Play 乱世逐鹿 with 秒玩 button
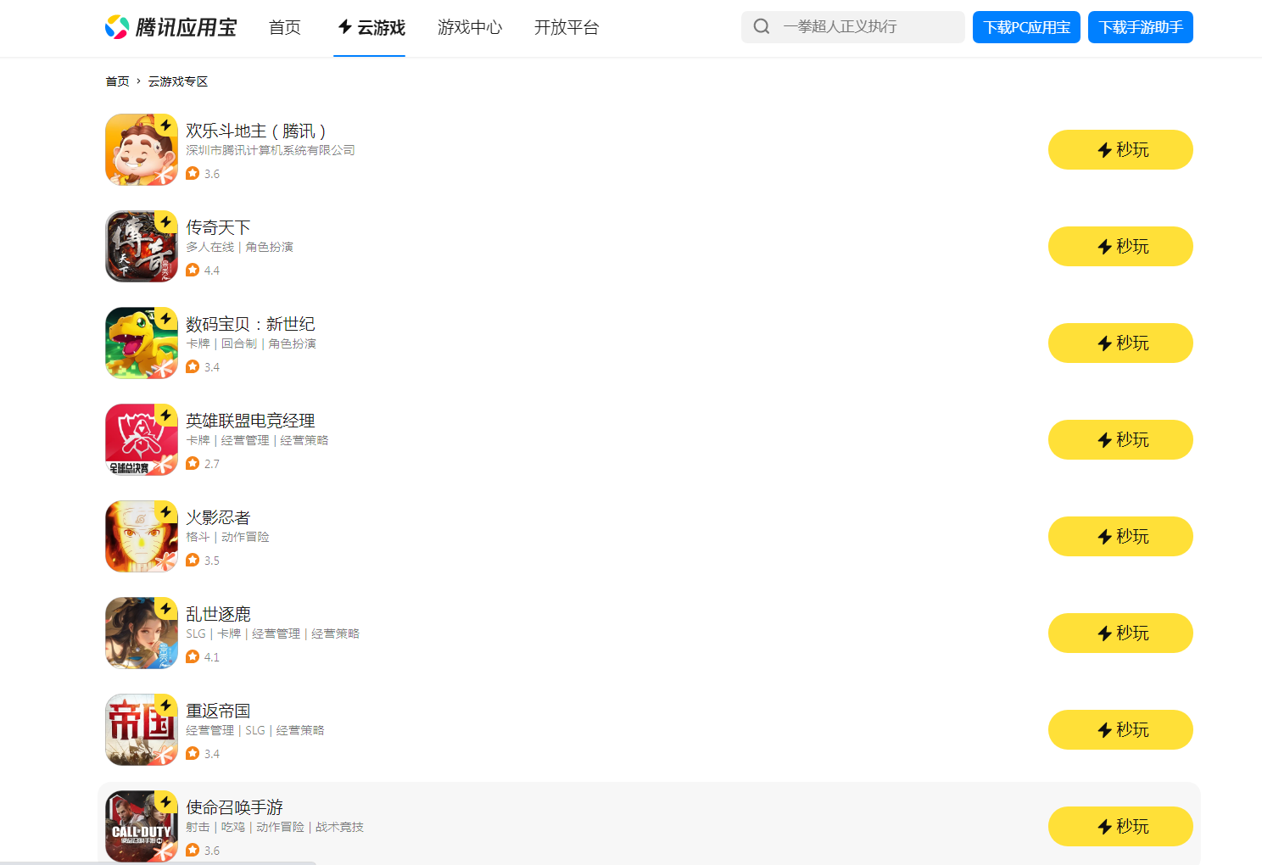 [1120, 633]
